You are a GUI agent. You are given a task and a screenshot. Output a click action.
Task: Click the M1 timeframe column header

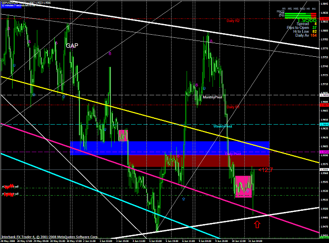point(284,9)
